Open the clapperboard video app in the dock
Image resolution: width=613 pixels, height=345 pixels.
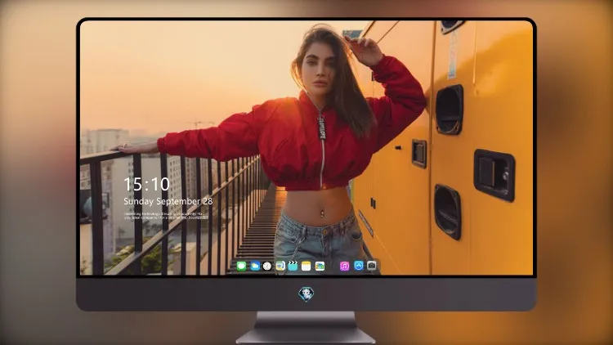click(293, 266)
